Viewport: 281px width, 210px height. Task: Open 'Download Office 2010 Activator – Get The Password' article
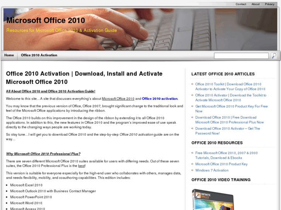tap(228, 131)
